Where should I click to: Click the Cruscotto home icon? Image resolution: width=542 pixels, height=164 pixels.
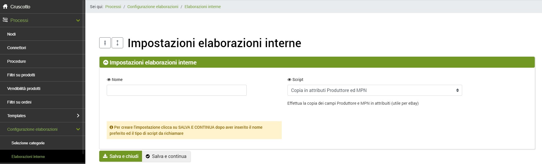[x=5, y=6]
